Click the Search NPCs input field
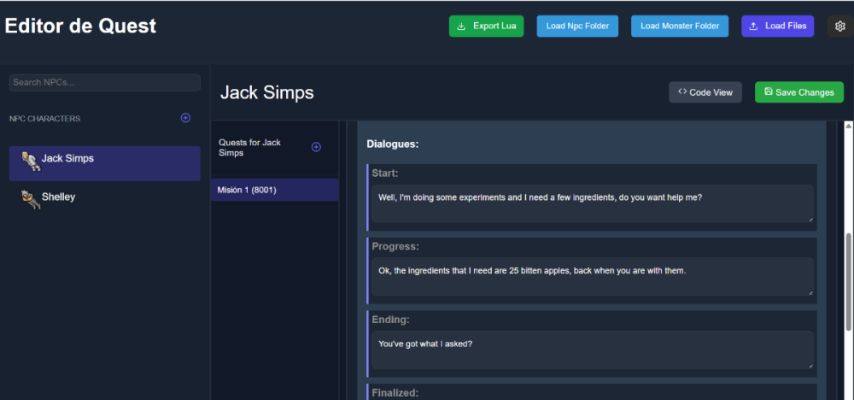Viewport: 854px width, 400px height. point(104,82)
